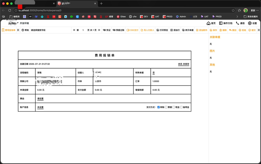Withdraw the form with 撤回
Screen dimensions: 261x164
tap(233, 30)
